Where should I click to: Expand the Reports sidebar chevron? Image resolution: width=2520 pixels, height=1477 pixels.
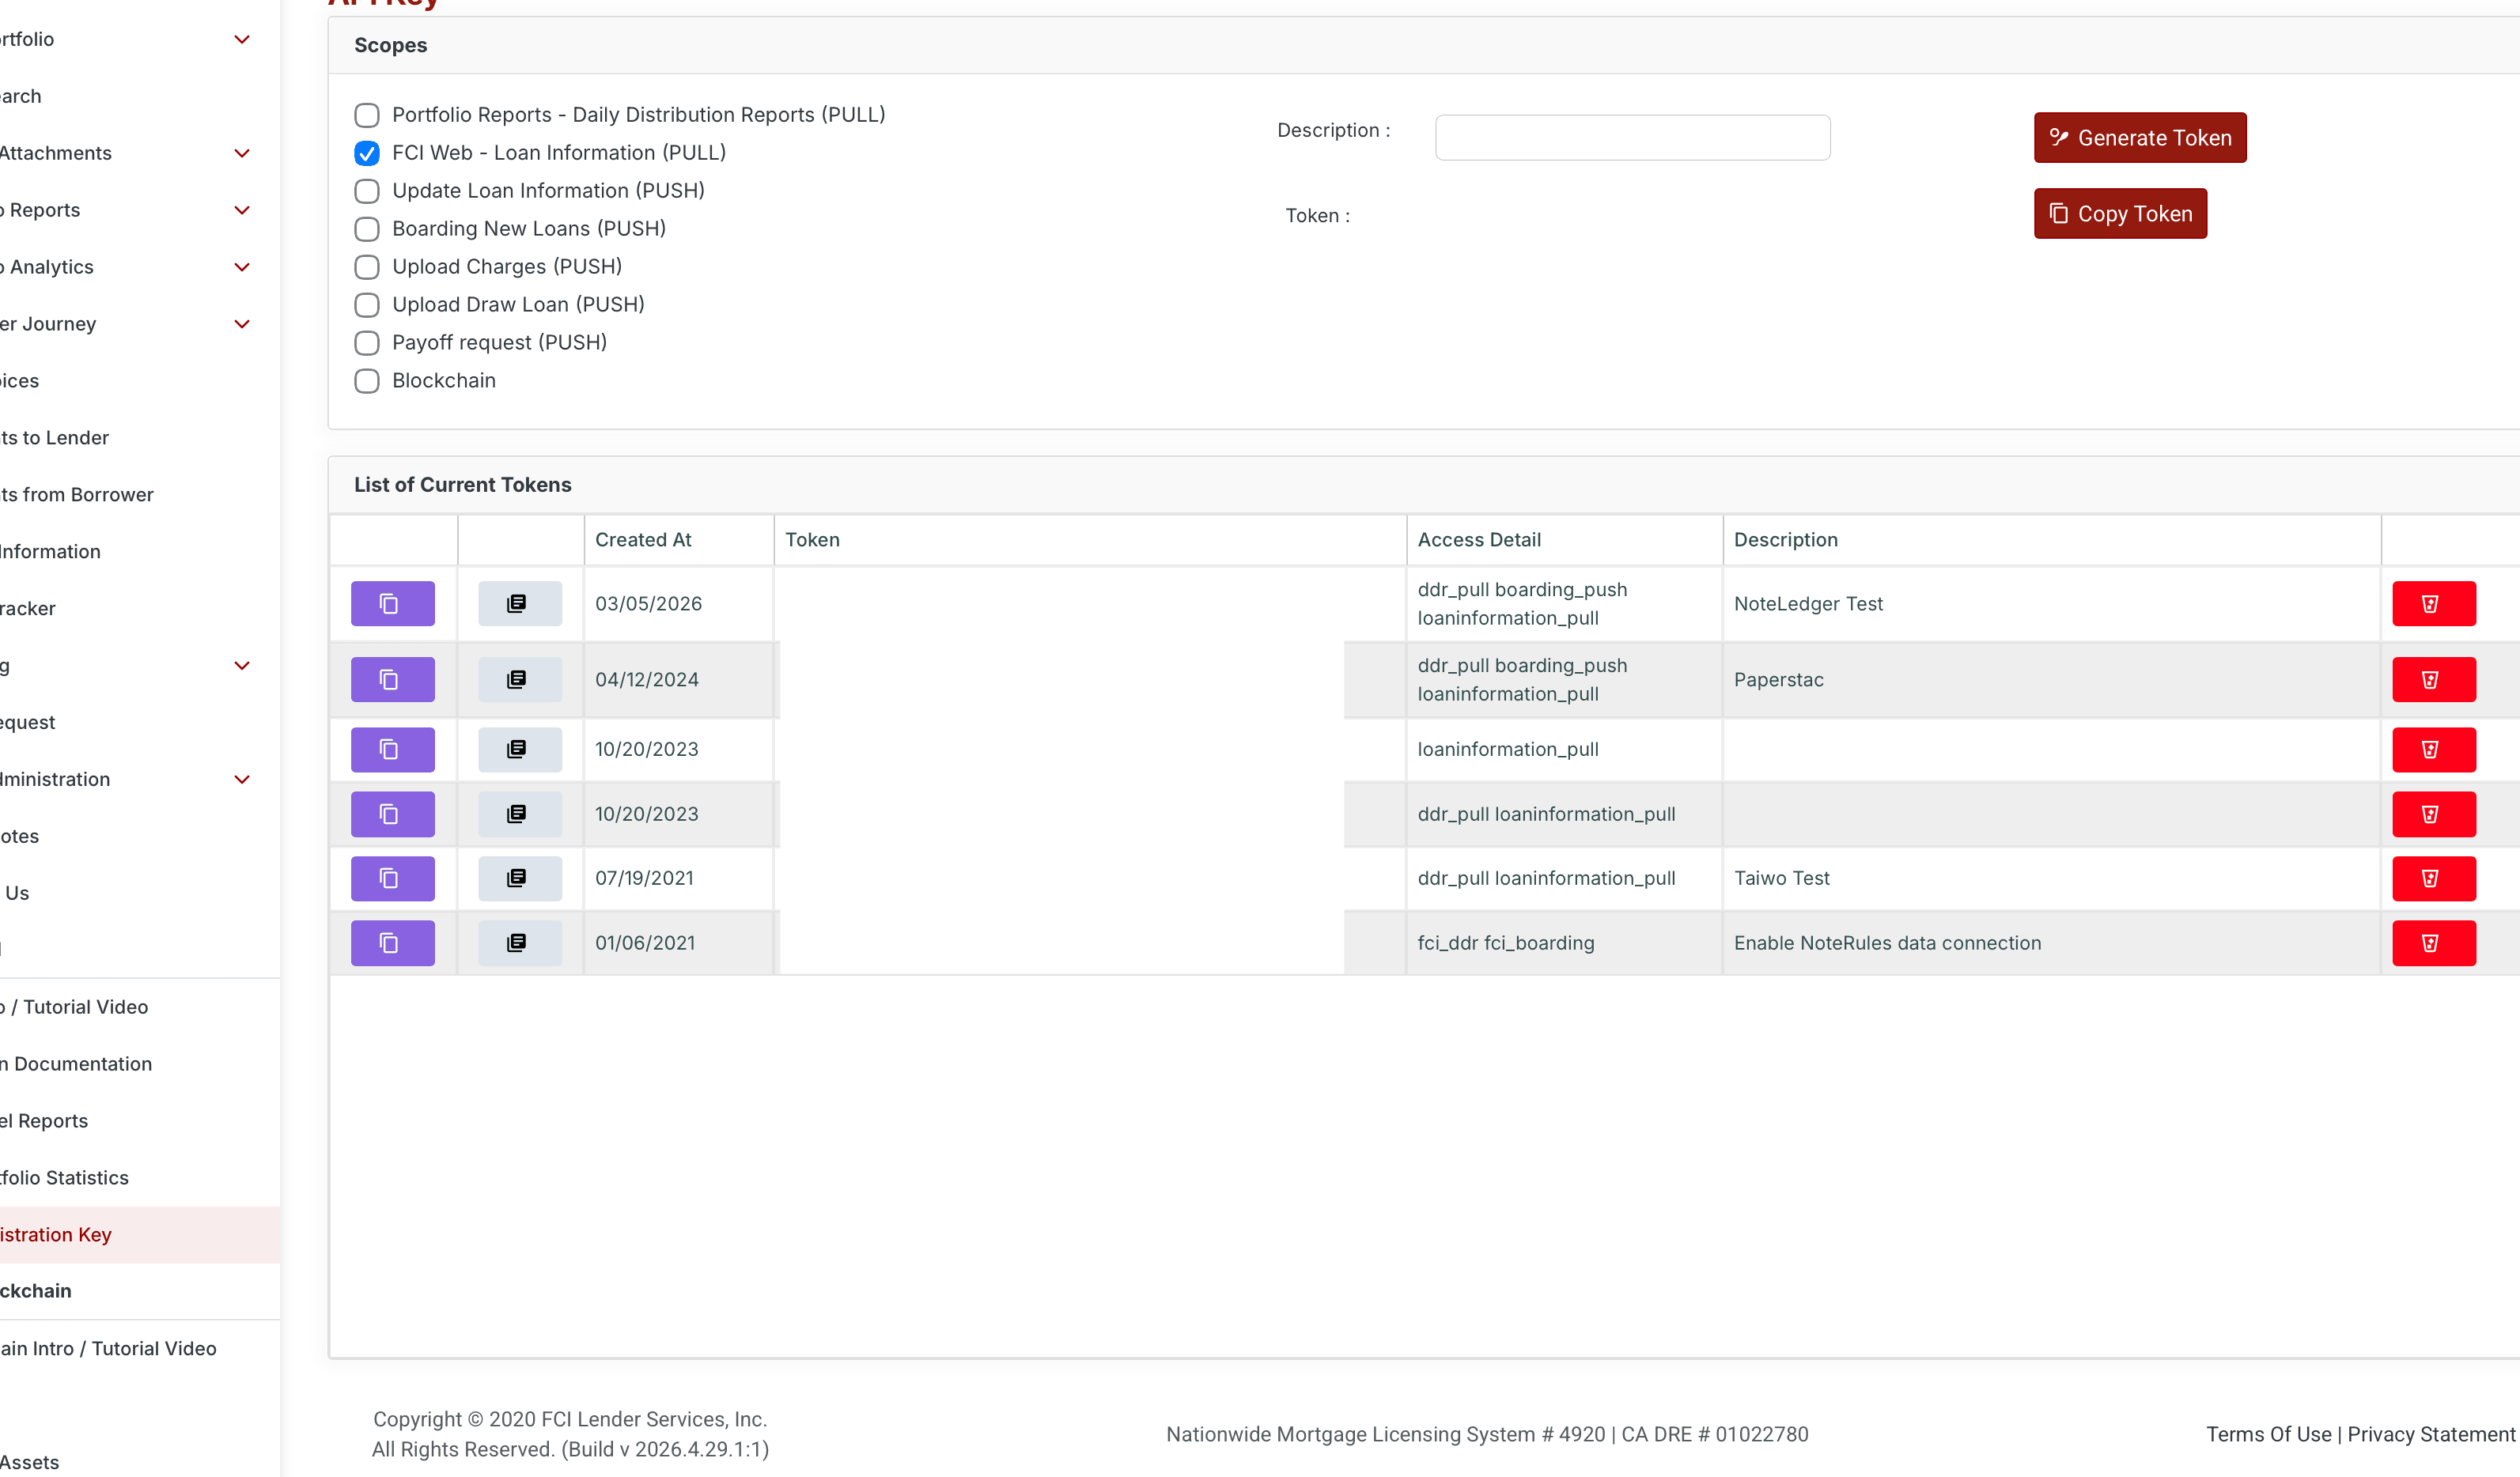click(x=241, y=210)
